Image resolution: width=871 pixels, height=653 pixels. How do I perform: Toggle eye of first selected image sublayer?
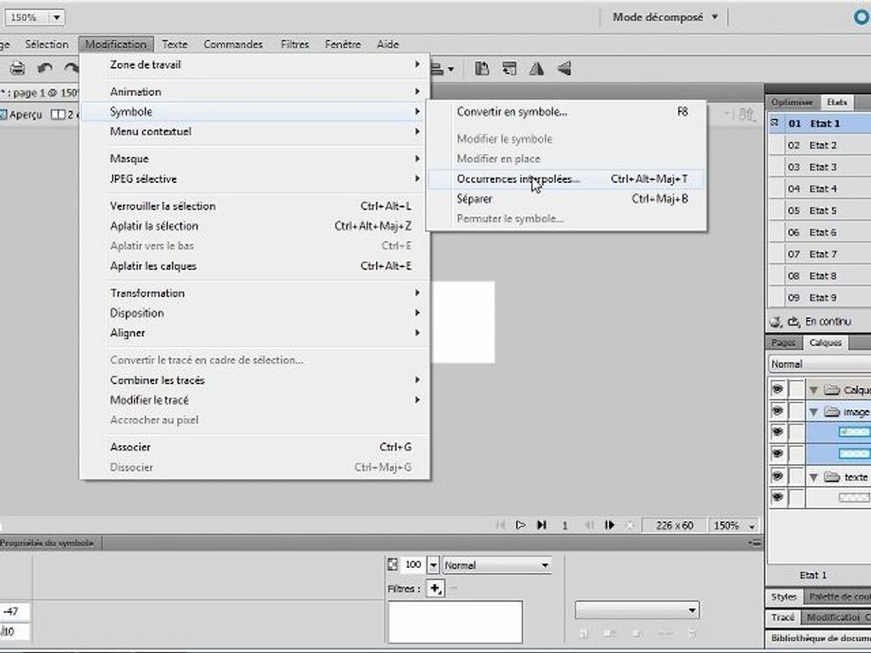click(778, 432)
